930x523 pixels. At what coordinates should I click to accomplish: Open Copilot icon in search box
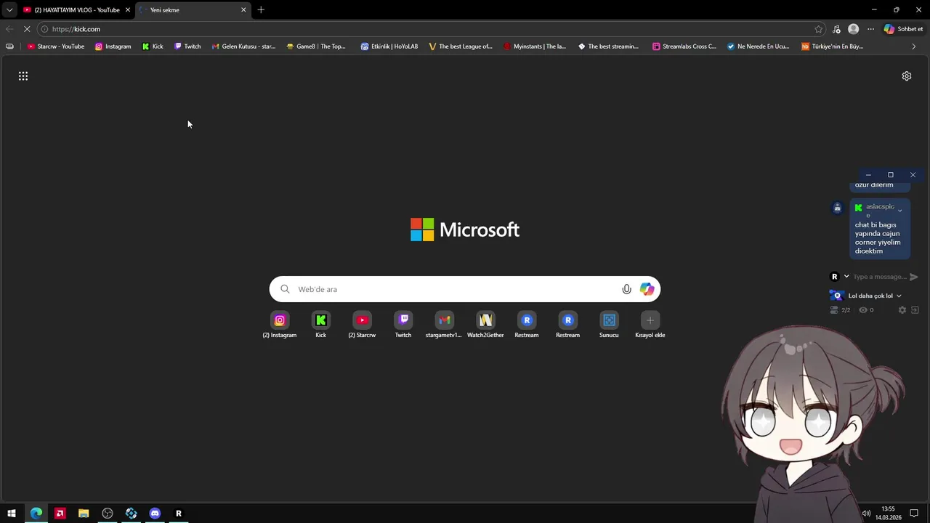tap(647, 289)
